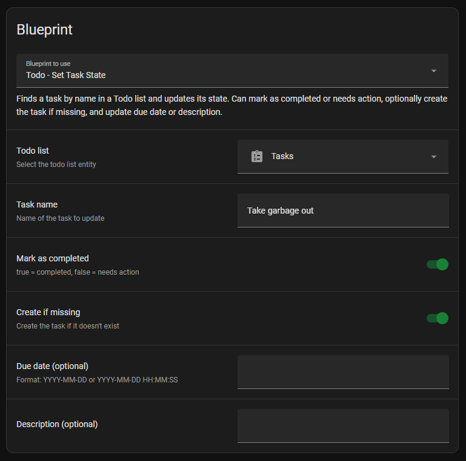Viewport: 466px width, 461px height.
Task: Open the Blueprint to use dropdown arrow
Action: coord(434,71)
